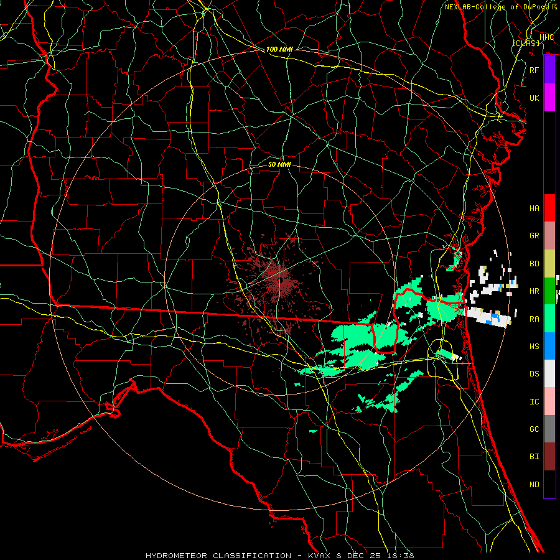Click the IC light pink legend swatch
Image resolution: width=560 pixels, height=560 pixels.
(x=549, y=401)
